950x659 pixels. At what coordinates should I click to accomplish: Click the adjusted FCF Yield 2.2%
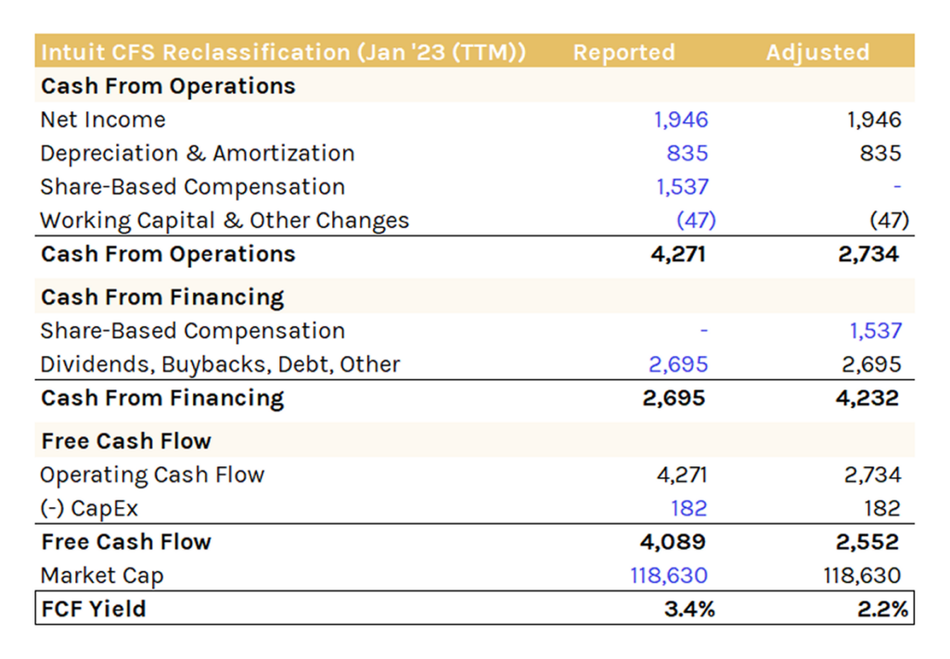[881, 609]
